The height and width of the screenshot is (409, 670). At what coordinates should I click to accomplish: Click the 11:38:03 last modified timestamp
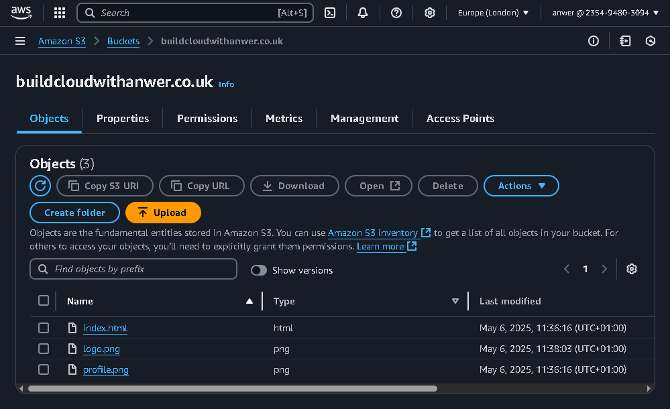(x=554, y=348)
